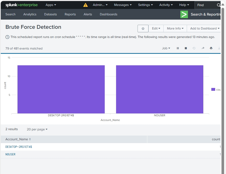This screenshot has width=226, height=174.
Task: Click the share arrow icon
Action: click(203, 48)
